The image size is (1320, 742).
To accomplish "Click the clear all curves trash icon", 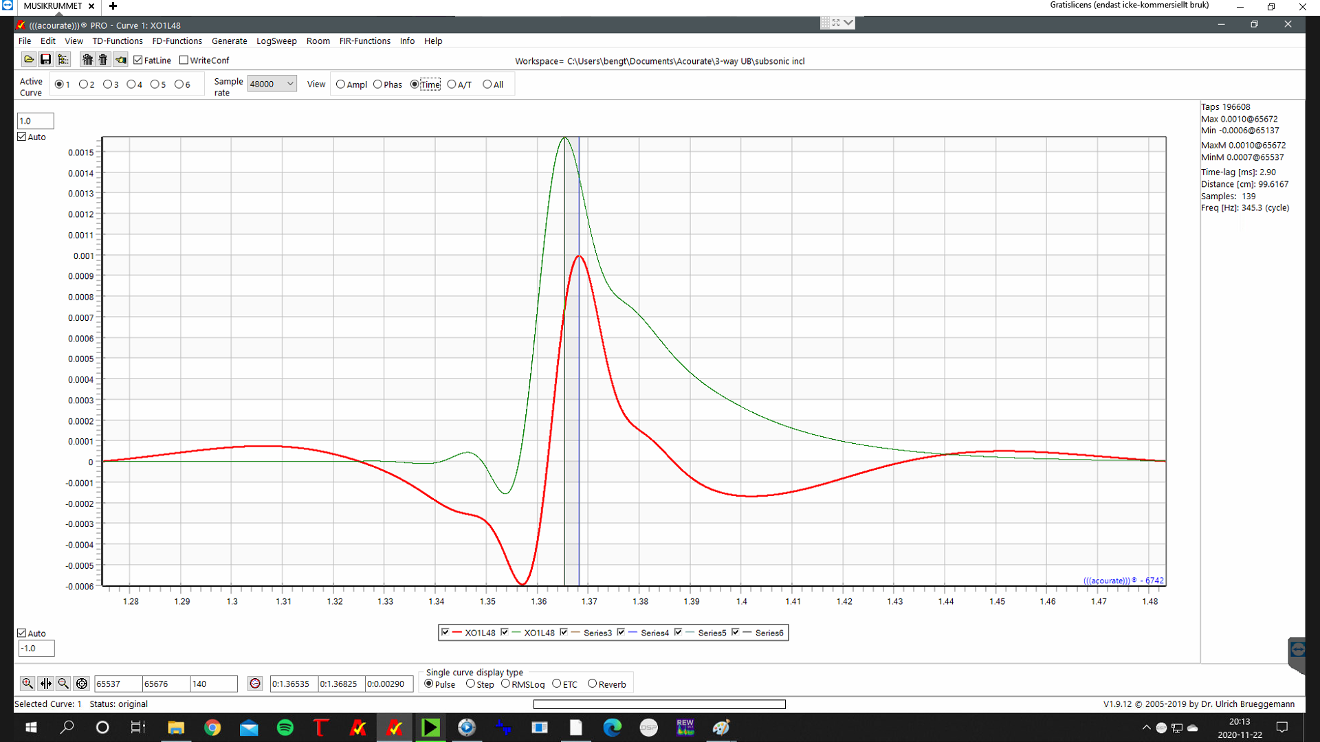I will pos(87,60).
